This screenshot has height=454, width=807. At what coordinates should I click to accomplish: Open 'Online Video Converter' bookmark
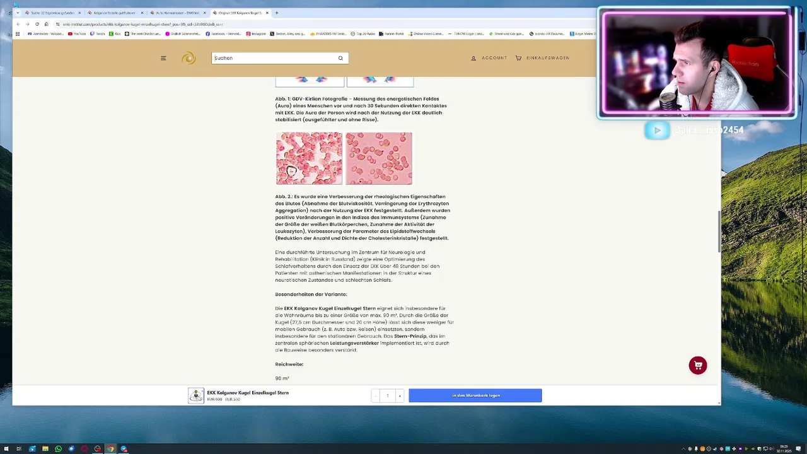[x=426, y=33]
